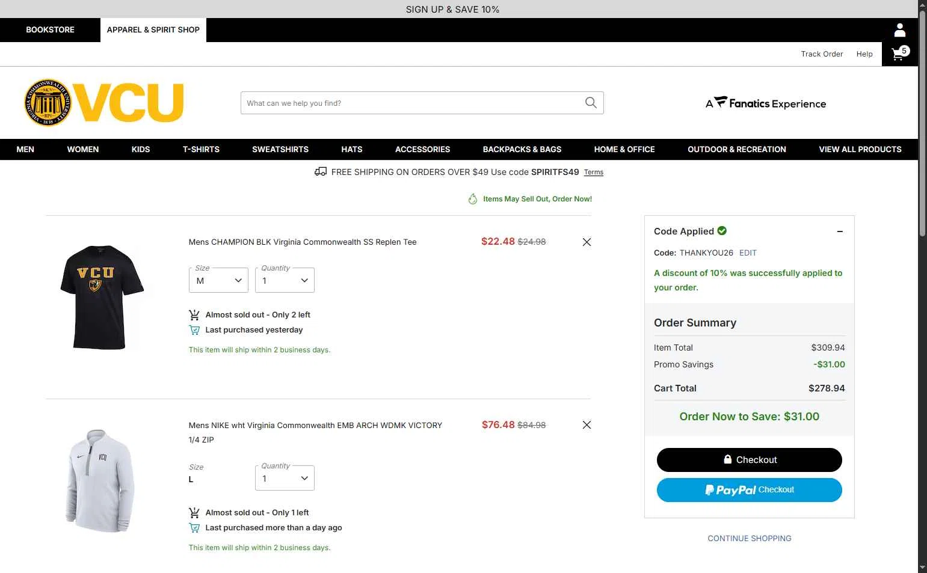Click 'Almost sold out - Only 1 left' text

coord(257,513)
